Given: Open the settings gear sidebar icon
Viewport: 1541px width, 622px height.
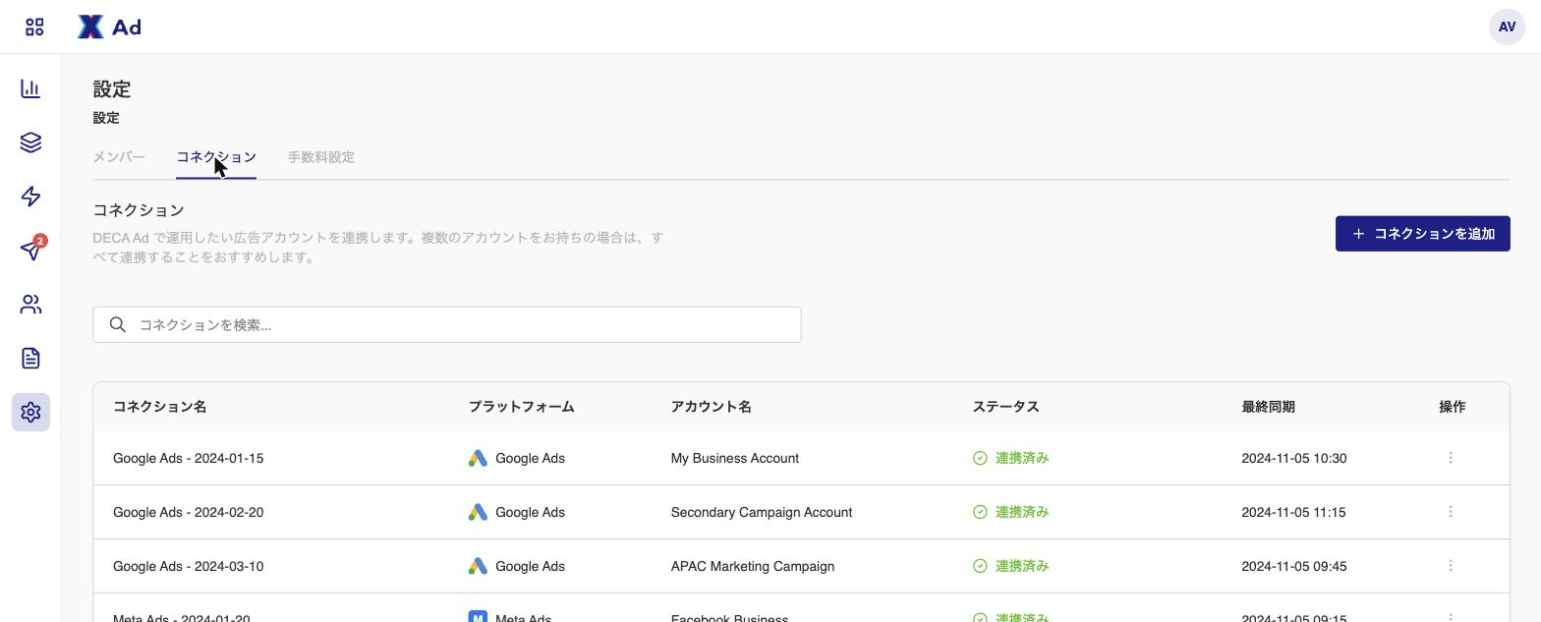Looking at the screenshot, I should [30, 412].
